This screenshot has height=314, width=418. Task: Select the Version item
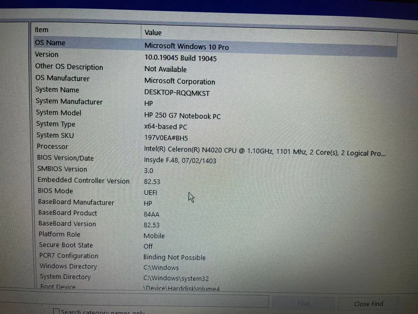47,55
